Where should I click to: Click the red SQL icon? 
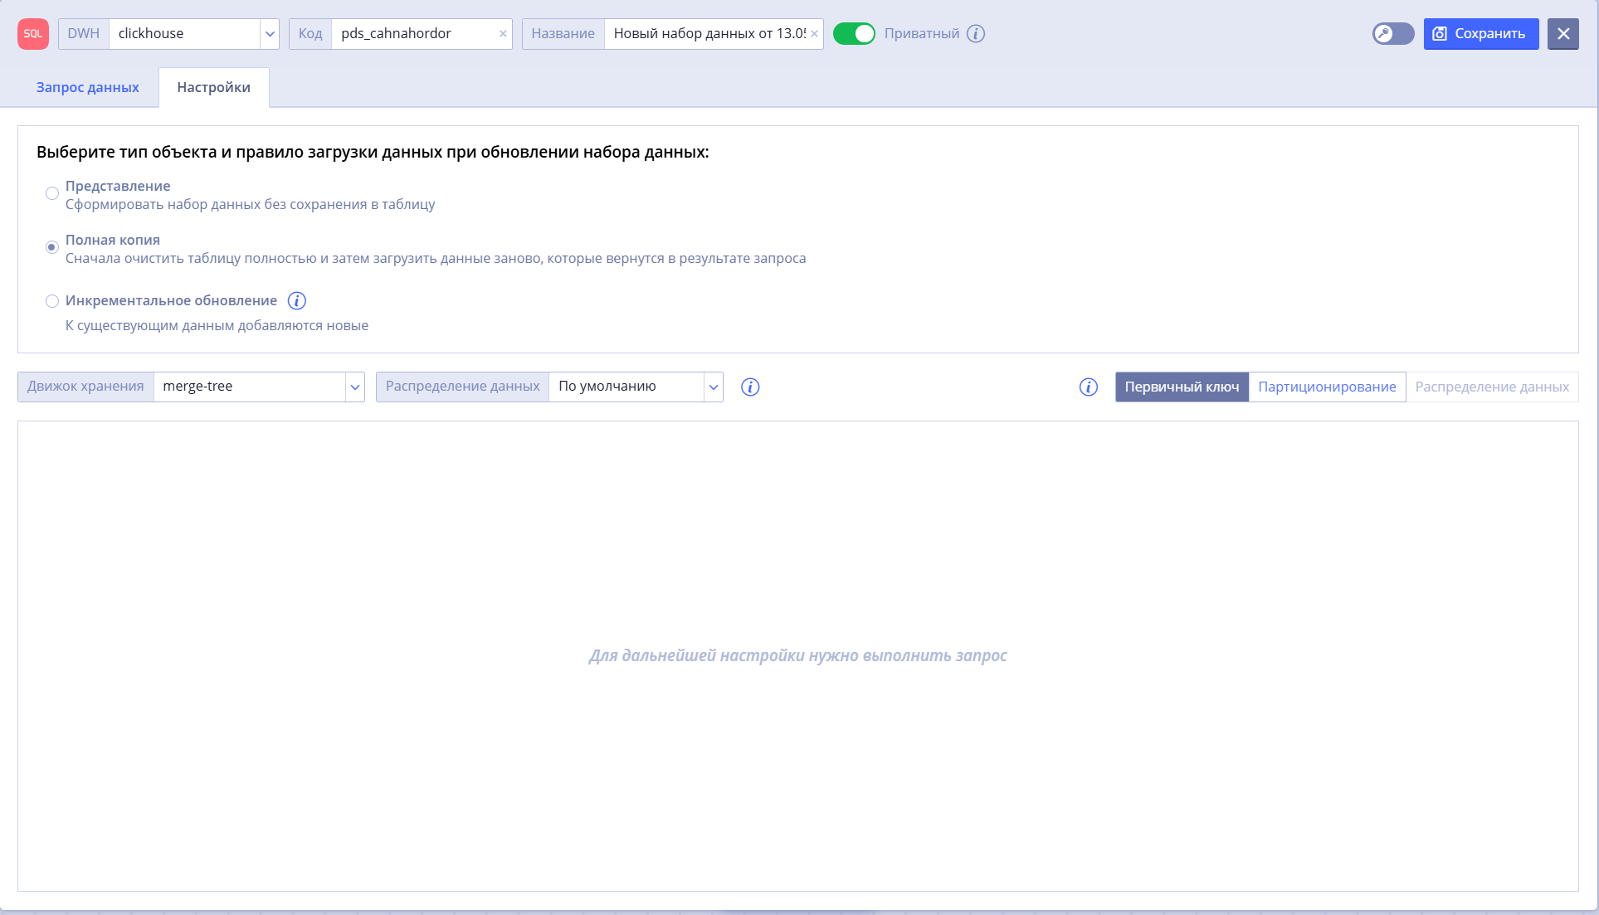[33, 34]
